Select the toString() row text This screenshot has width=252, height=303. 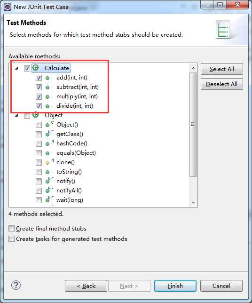tap(69, 172)
